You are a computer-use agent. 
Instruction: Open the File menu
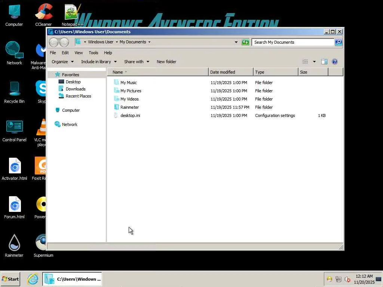coord(53,53)
